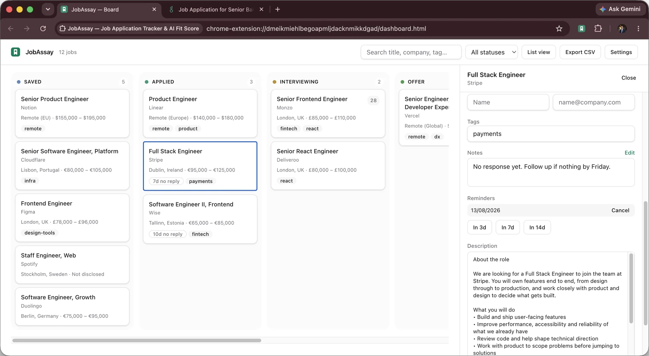Click the APPLIED column header

click(x=163, y=82)
